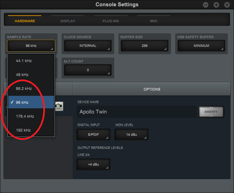The height and width of the screenshot is (193, 234).
Task: Select 192 kHz sample rate
Action: pos(23,130)
